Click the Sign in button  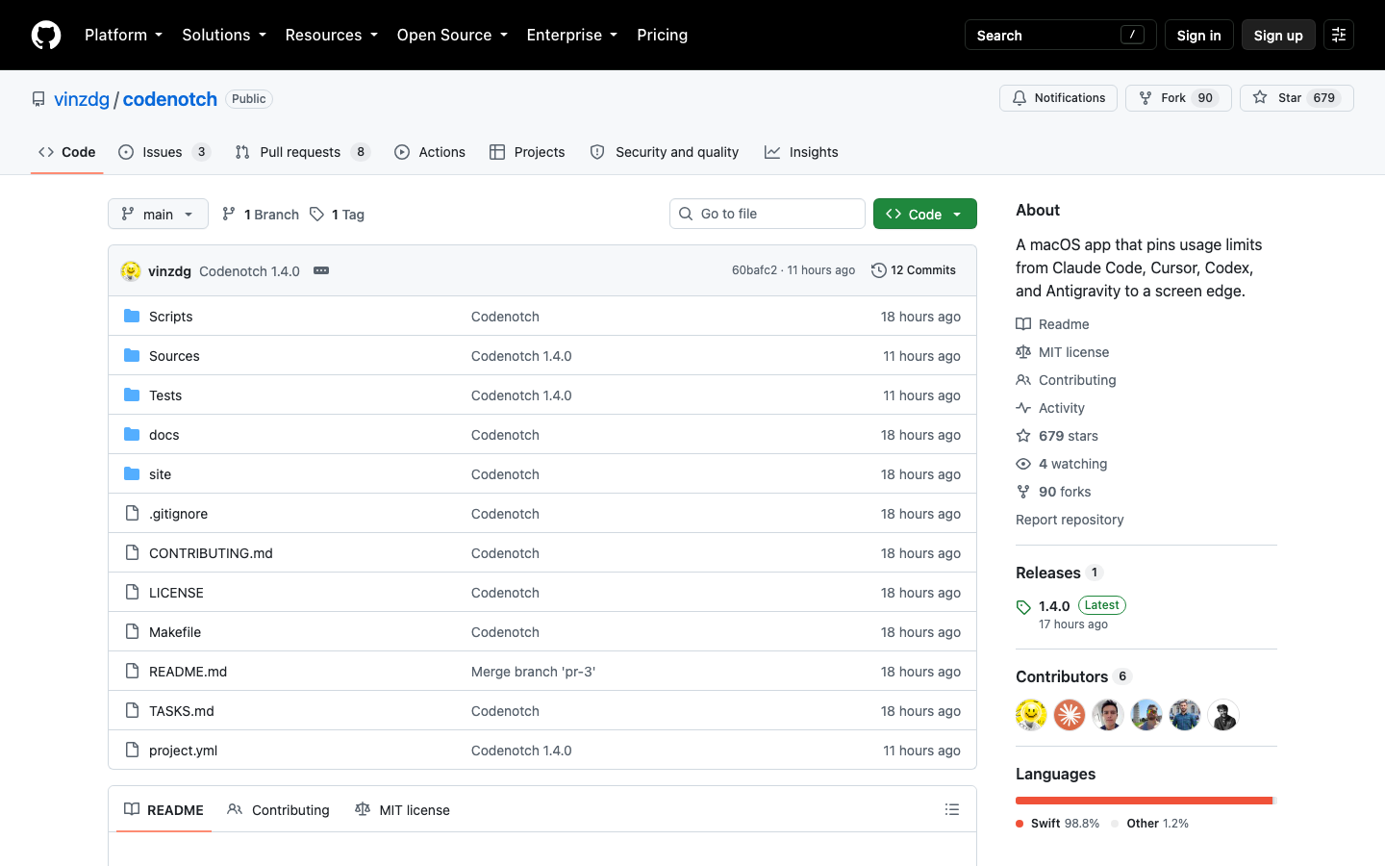tap(1198, 35)
